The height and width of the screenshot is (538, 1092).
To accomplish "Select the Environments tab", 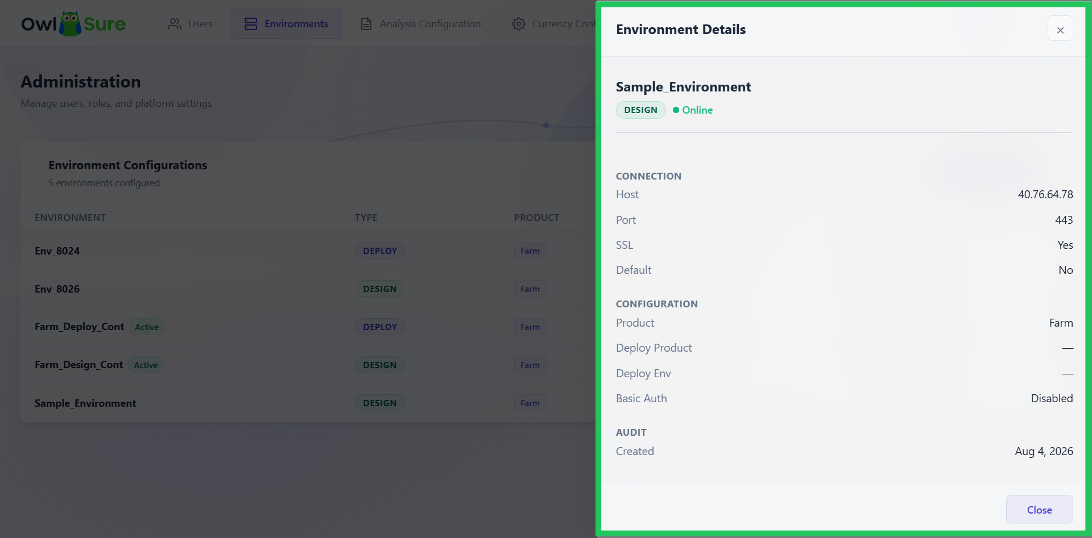I will [x=286, y=24].
